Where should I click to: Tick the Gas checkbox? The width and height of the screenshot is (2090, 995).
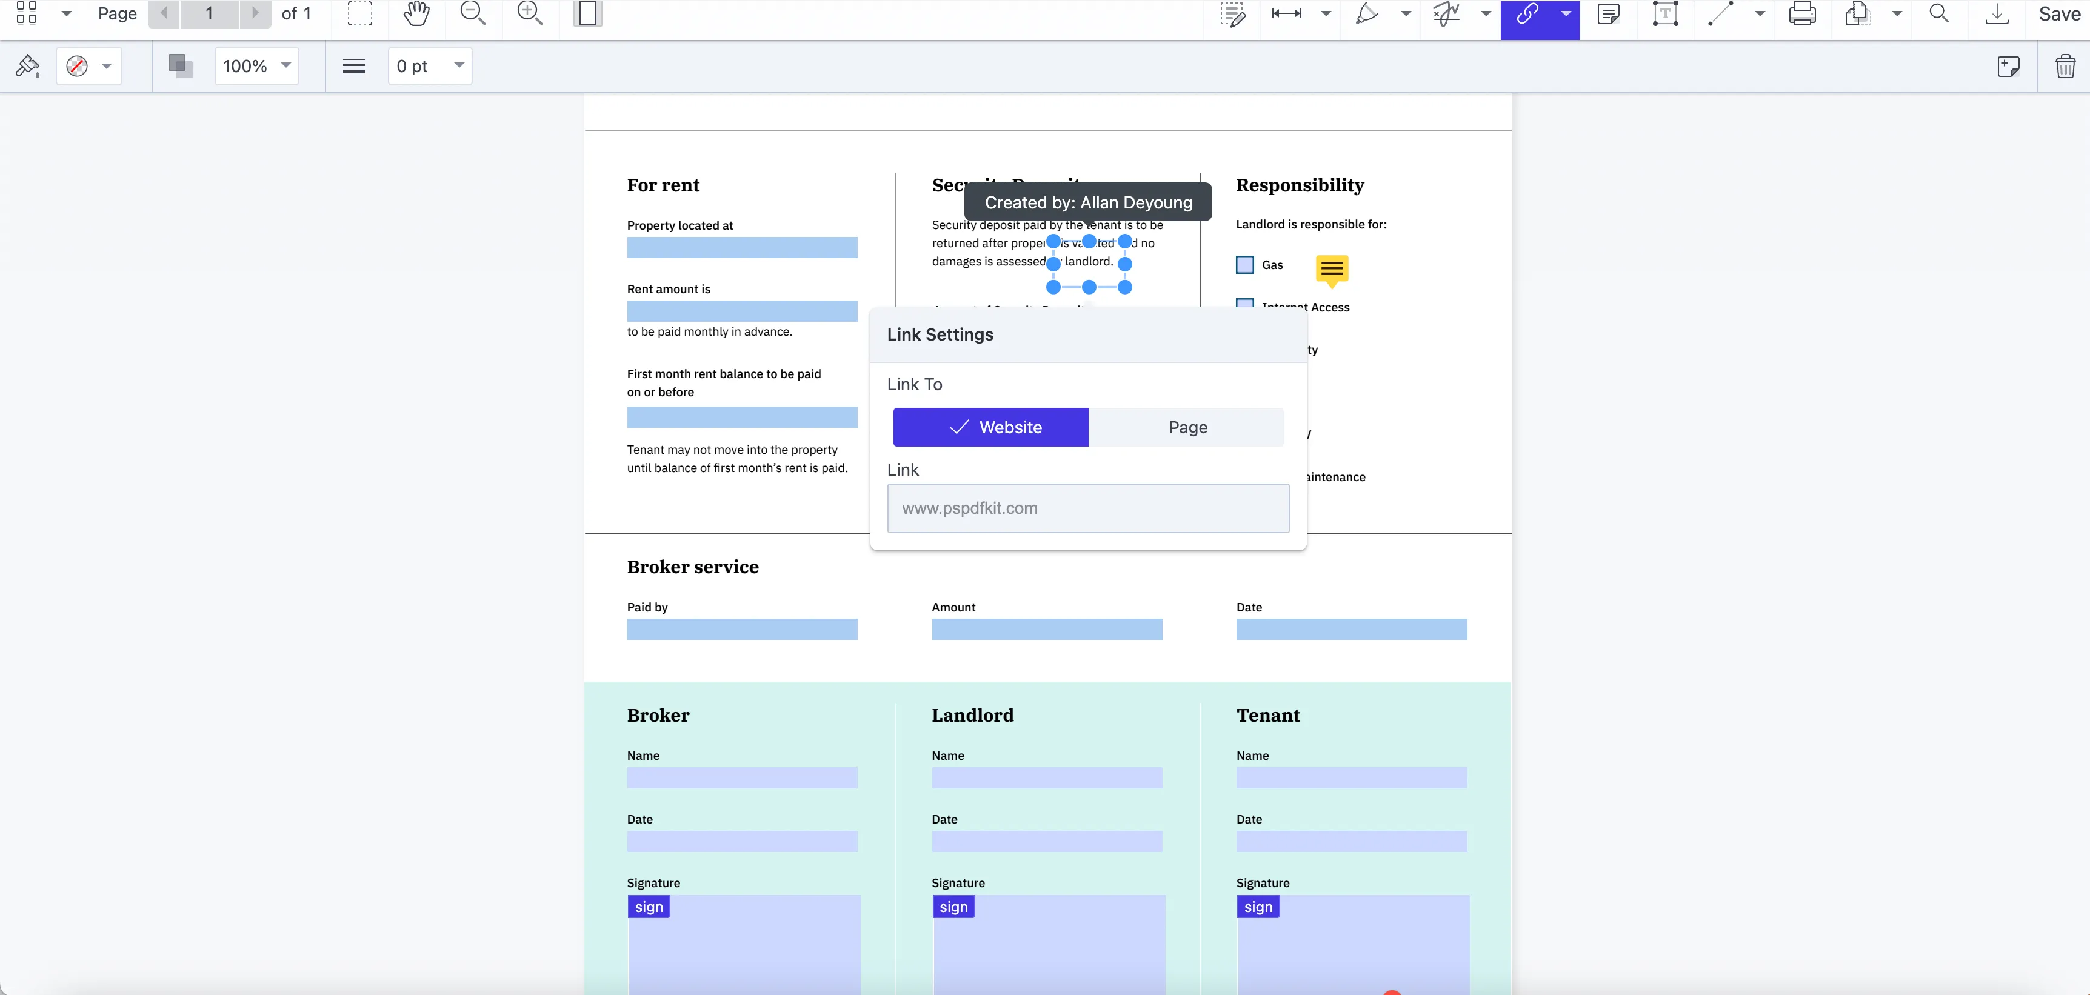[1244, 265]
